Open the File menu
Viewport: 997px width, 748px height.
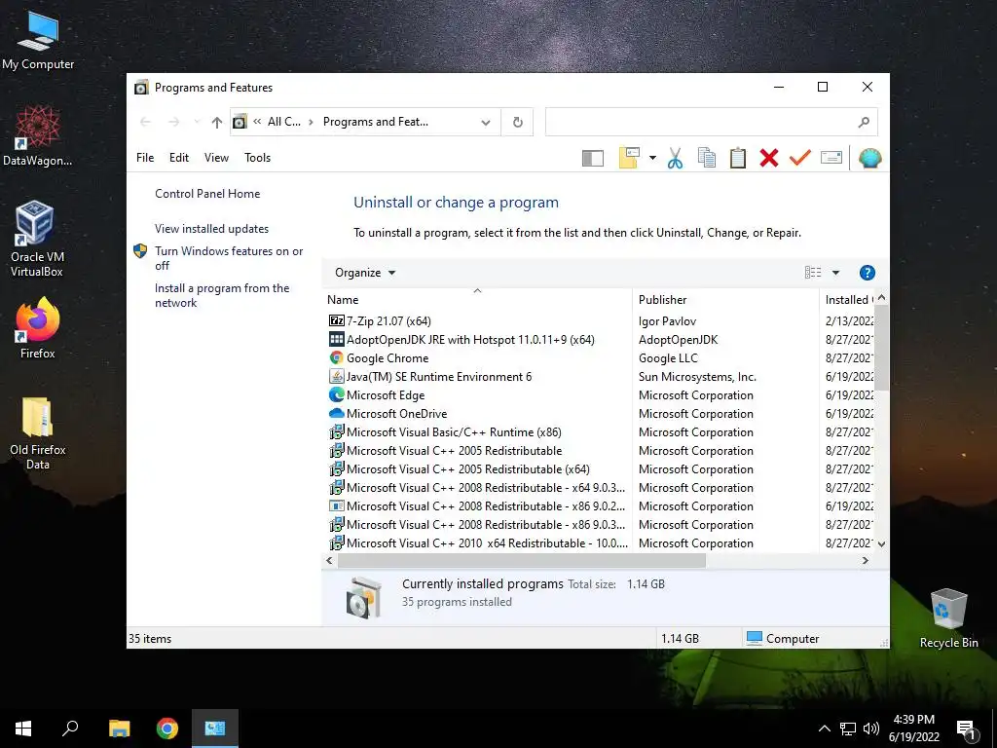[x=145, y=158]
